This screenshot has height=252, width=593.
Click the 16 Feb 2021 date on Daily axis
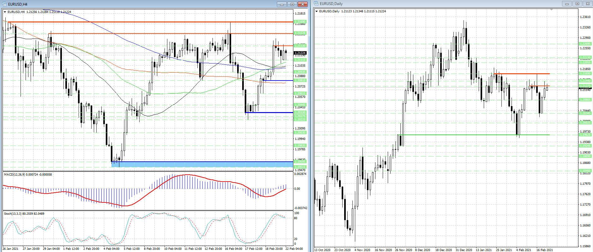[x=545, y=250]
